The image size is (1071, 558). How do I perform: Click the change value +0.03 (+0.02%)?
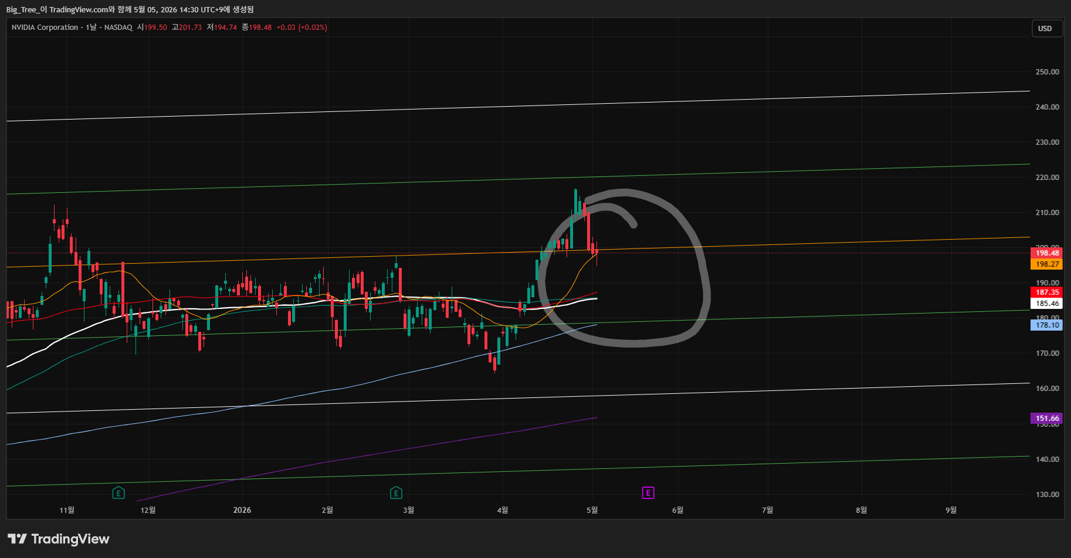[x=301, y=28]
